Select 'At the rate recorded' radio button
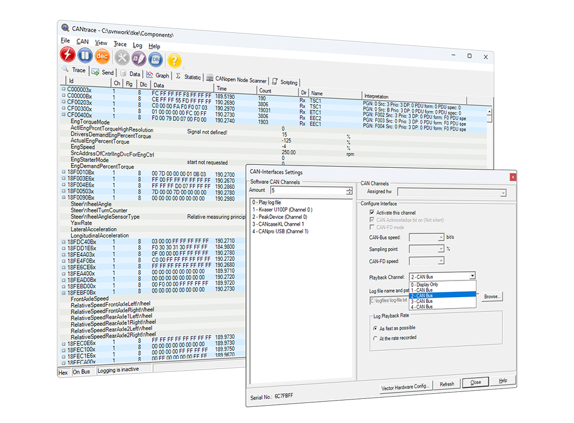 point(375,338)
